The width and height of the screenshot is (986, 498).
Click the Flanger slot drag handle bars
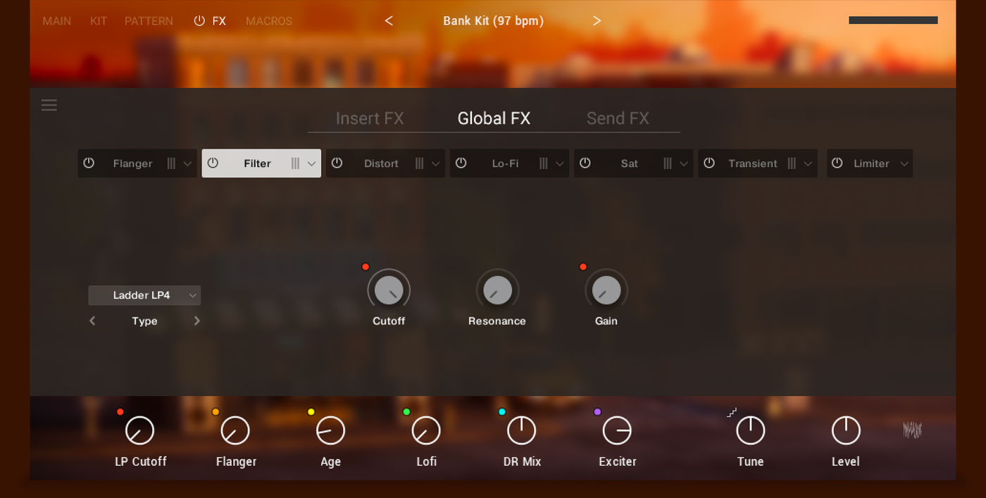tap(171, 163)
